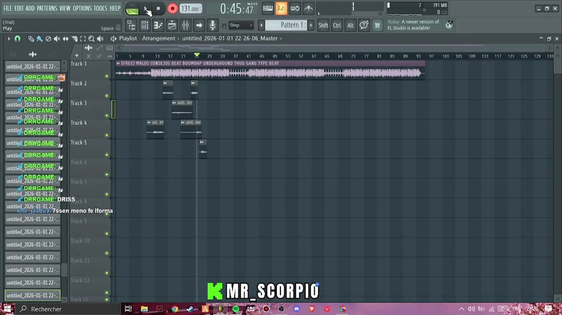Click the 131.000 tempo field

(x=190, y=9)
